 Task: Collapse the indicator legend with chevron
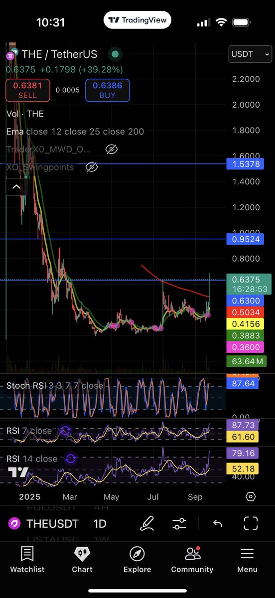(16, 187)
